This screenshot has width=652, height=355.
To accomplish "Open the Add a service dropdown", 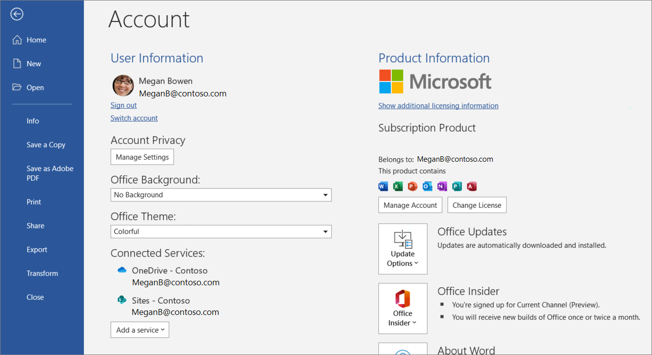I will [140, 330].
